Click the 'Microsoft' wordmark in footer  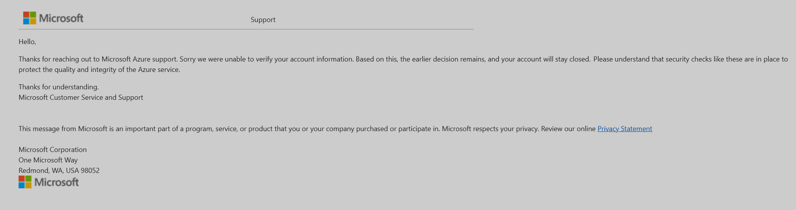(x=56, y=182)
